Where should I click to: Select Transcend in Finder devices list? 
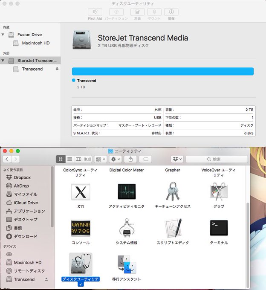click(x=20, y=279)
